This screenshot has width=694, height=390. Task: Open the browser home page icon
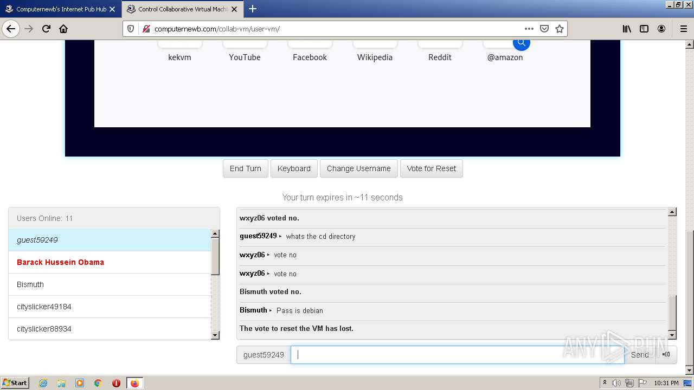coord(63,29)
